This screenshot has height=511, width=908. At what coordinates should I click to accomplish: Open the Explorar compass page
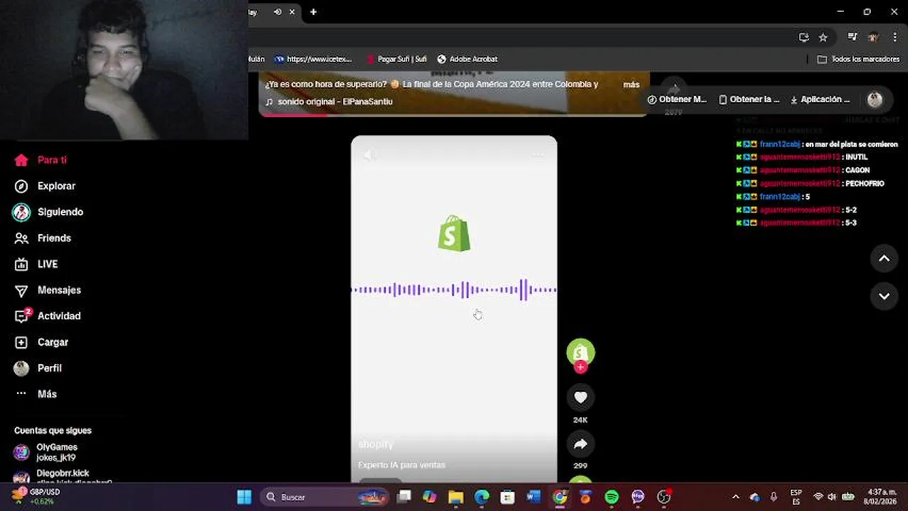(46, 186)
